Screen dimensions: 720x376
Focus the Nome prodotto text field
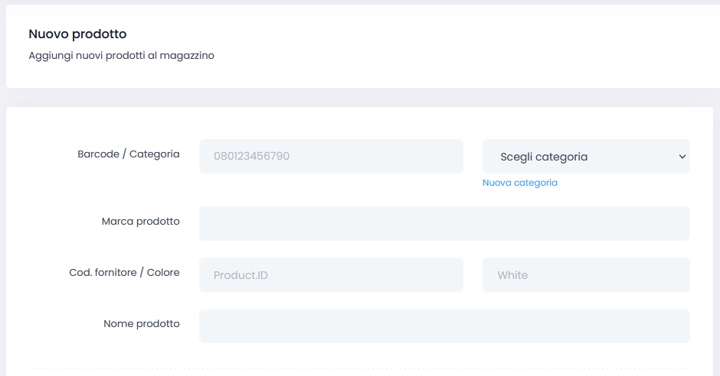[444, 326]
